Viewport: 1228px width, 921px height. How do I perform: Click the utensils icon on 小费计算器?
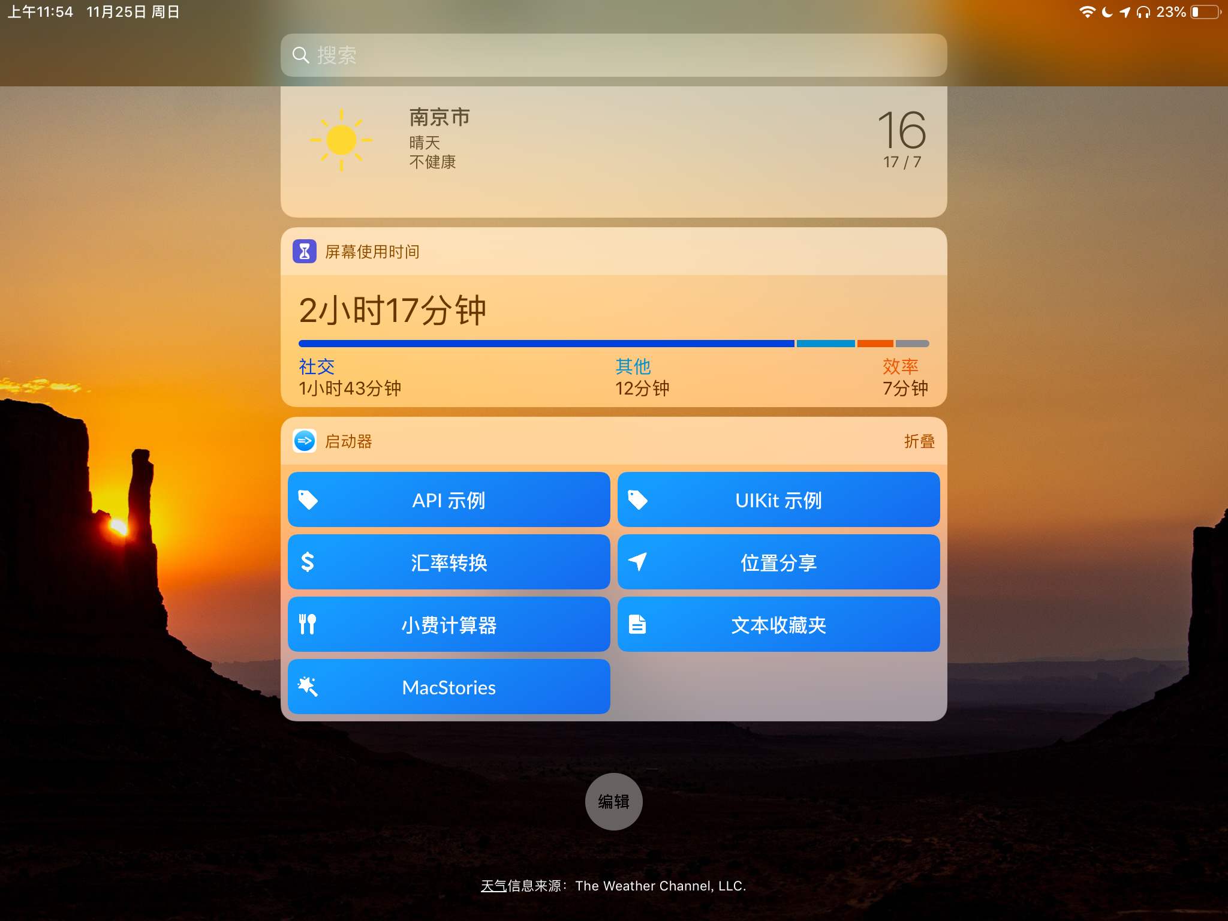(x=308, y=624)
